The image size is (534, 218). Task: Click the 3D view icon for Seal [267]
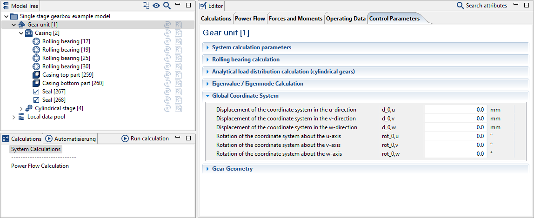168,92
